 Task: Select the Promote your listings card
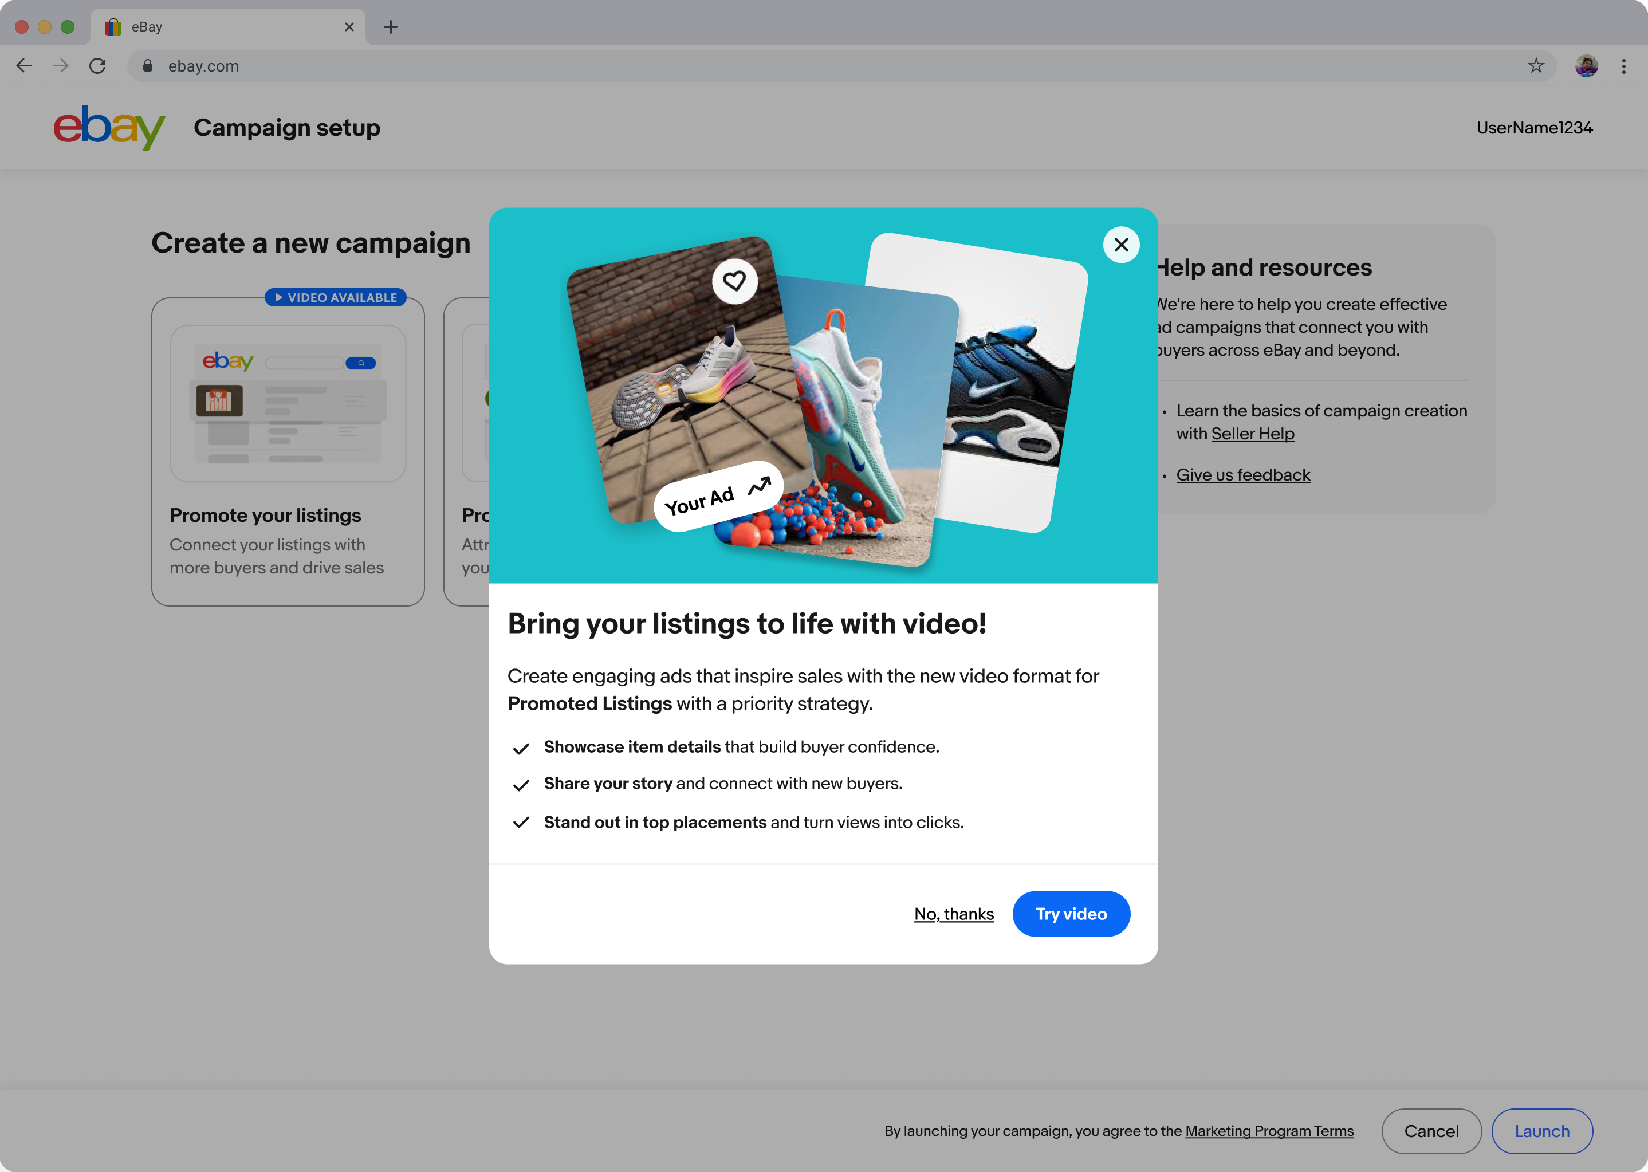click(287, 452)
